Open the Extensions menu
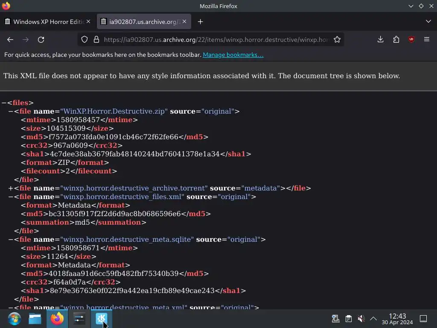Screen dimensions: 437x328 pyautogui.click(x=396, y=40)
